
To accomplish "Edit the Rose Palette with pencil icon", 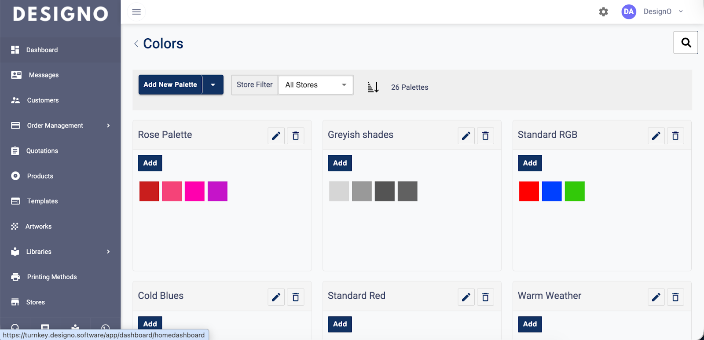I will [276, 136].
